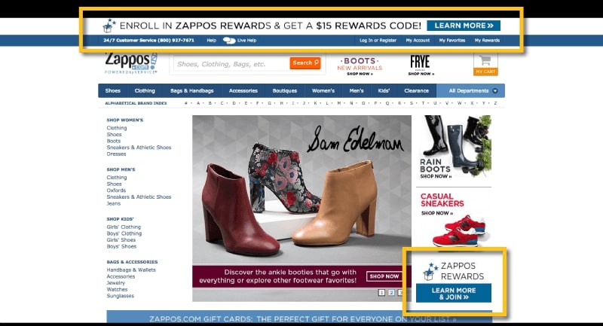
Task: Click the shopping cart icon
Action: (485, 60)
